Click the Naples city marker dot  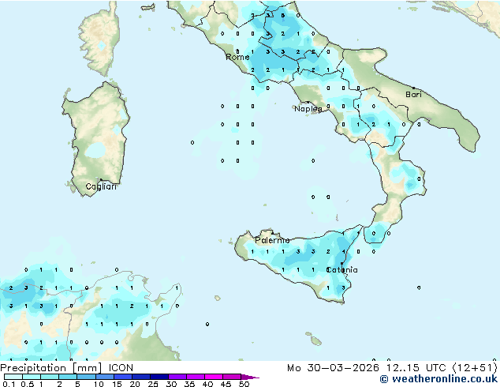point(308,102)
